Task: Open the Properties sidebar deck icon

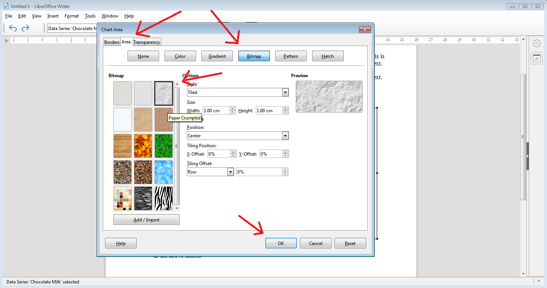Action: point(537,58)
